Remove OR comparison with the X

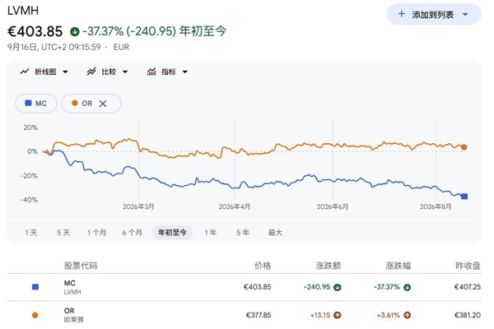point(103,104)
